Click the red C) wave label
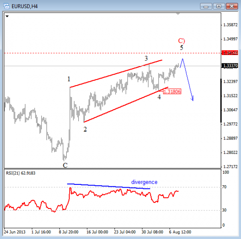The height and width of the screenshot is (239, 241). [x=182, y=41]
